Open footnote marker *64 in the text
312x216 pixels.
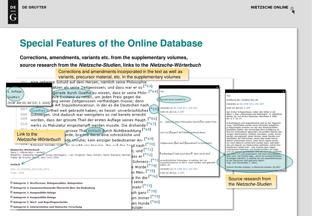point(153,91)
